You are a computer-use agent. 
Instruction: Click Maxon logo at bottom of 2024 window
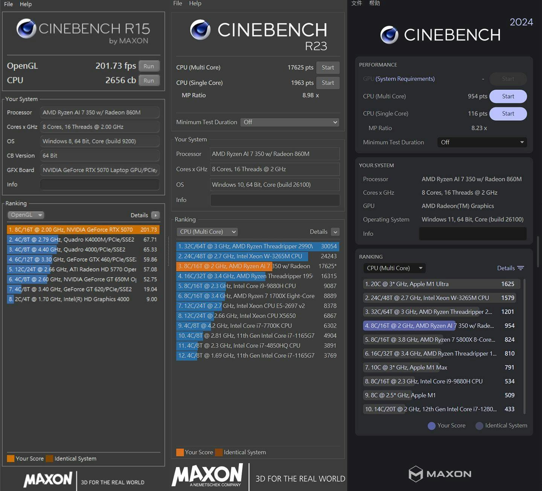[x=440, y=474]
